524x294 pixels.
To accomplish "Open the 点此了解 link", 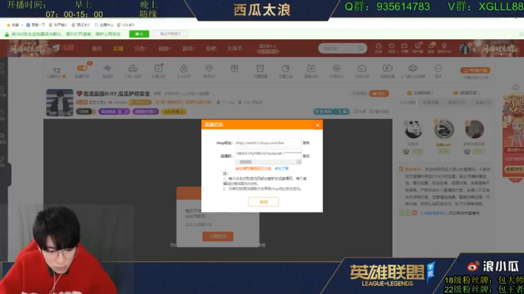I will point(282,169).
